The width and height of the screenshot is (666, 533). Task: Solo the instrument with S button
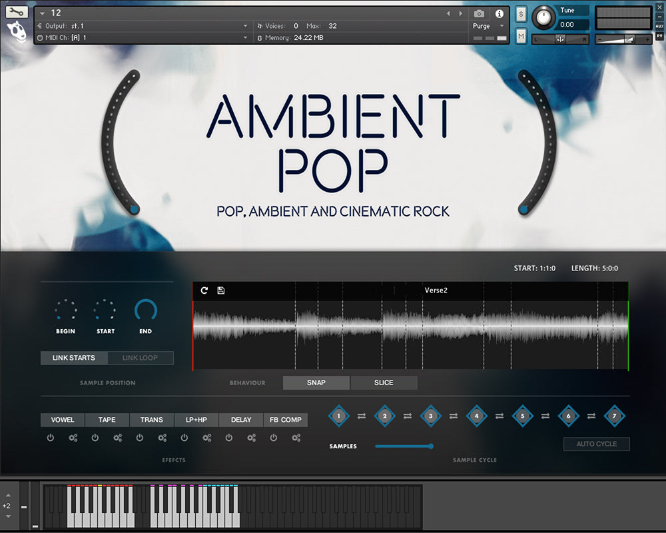(x=521, y=15)
